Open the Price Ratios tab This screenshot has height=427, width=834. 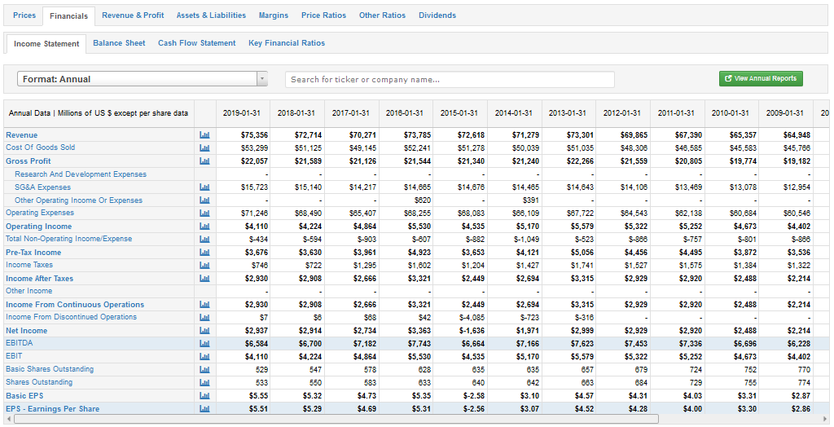(x=323, y=15)
